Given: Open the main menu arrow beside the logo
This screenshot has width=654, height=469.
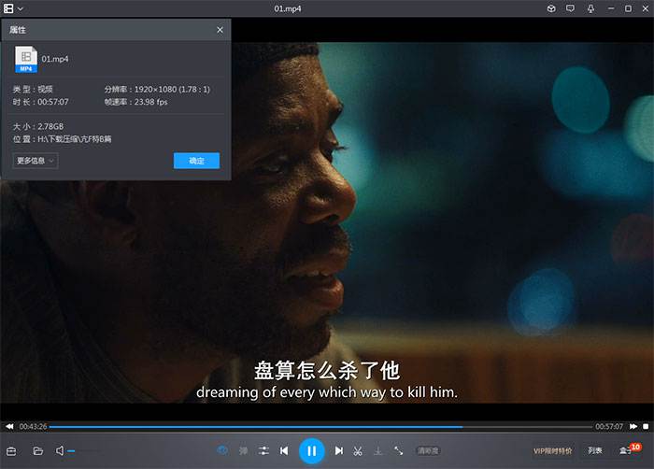Looking at the screenshot, I should [x=21, y=8].
